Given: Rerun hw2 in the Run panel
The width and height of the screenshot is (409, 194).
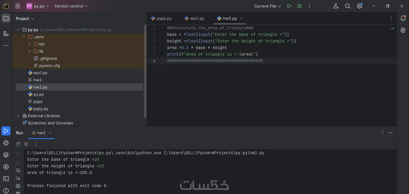Looking at the screenshot, I should coord(18,144).
